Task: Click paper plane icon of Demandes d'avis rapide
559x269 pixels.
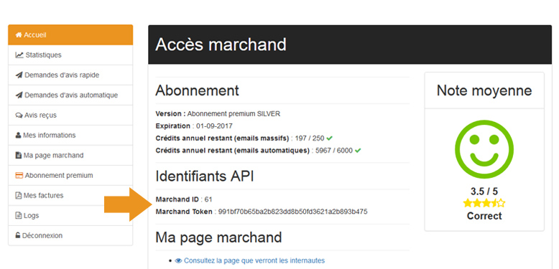Action: 19,75
